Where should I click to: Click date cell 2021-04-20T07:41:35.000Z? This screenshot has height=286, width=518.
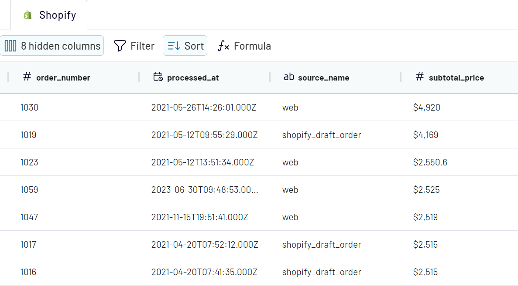tap(204, 272)
